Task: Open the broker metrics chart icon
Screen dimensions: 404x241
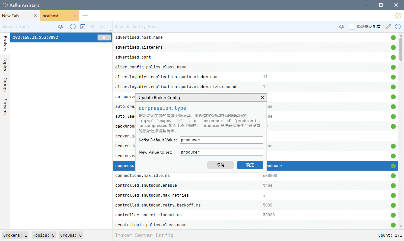Action: [83, 27]
